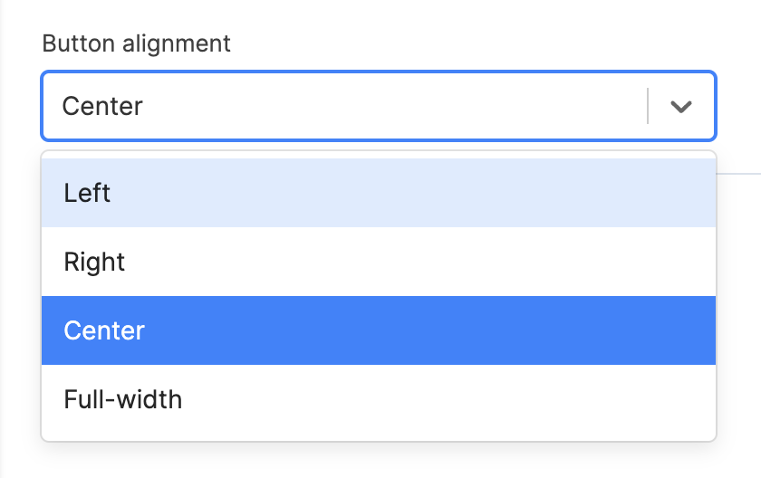
Task: Select Full-width button alignment
Action: (379, 399)
